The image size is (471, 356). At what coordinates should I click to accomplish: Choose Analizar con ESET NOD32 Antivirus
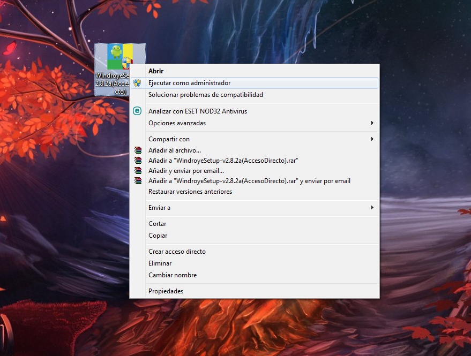coord(198,111)
